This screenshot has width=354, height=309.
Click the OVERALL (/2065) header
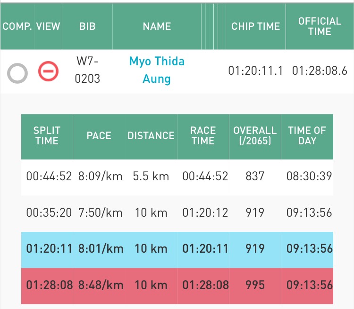click(x=255, y=136)
